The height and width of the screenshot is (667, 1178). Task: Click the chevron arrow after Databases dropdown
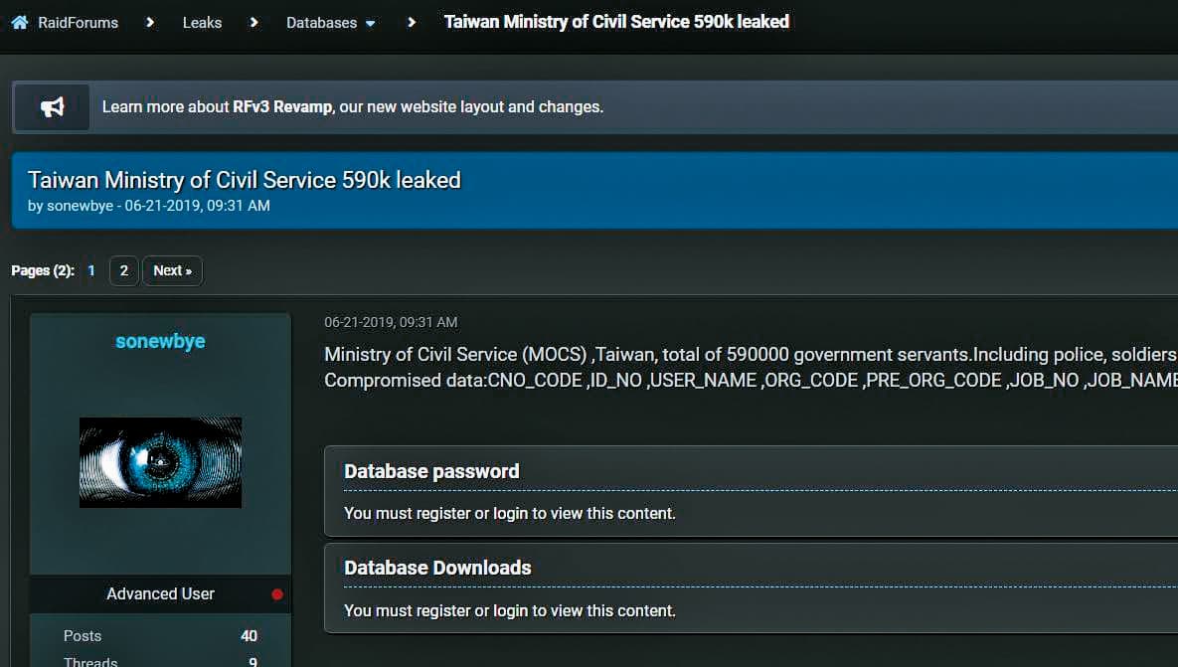tap(411, 23)
